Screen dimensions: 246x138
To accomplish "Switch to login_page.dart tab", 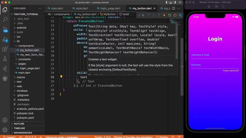I will tap(108, 8).
